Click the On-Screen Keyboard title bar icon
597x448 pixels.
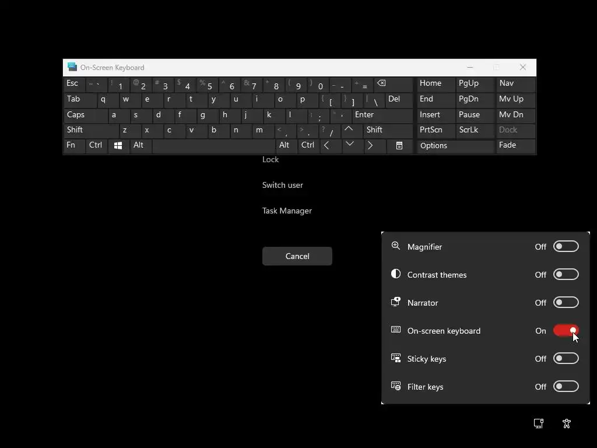72,67
